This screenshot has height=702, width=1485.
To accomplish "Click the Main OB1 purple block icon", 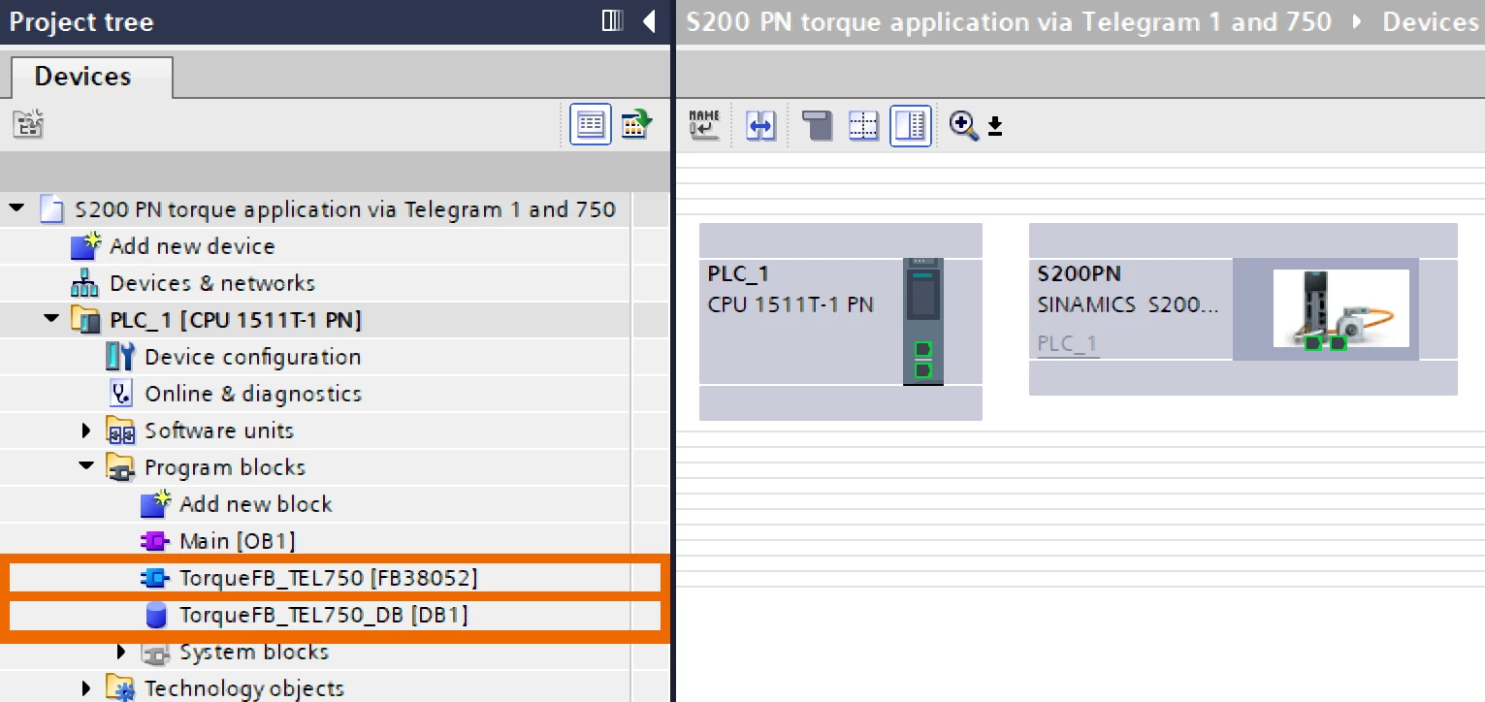I will (x=155, y=541).
